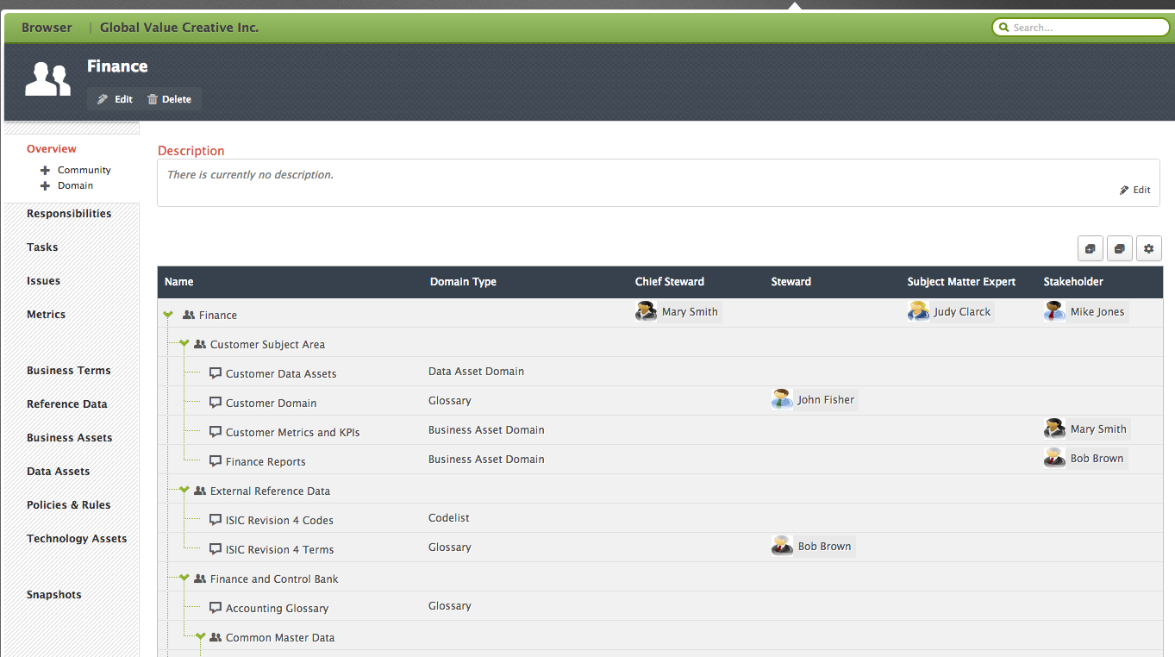Click the Subject Matter Expert column header

point(961,282)
